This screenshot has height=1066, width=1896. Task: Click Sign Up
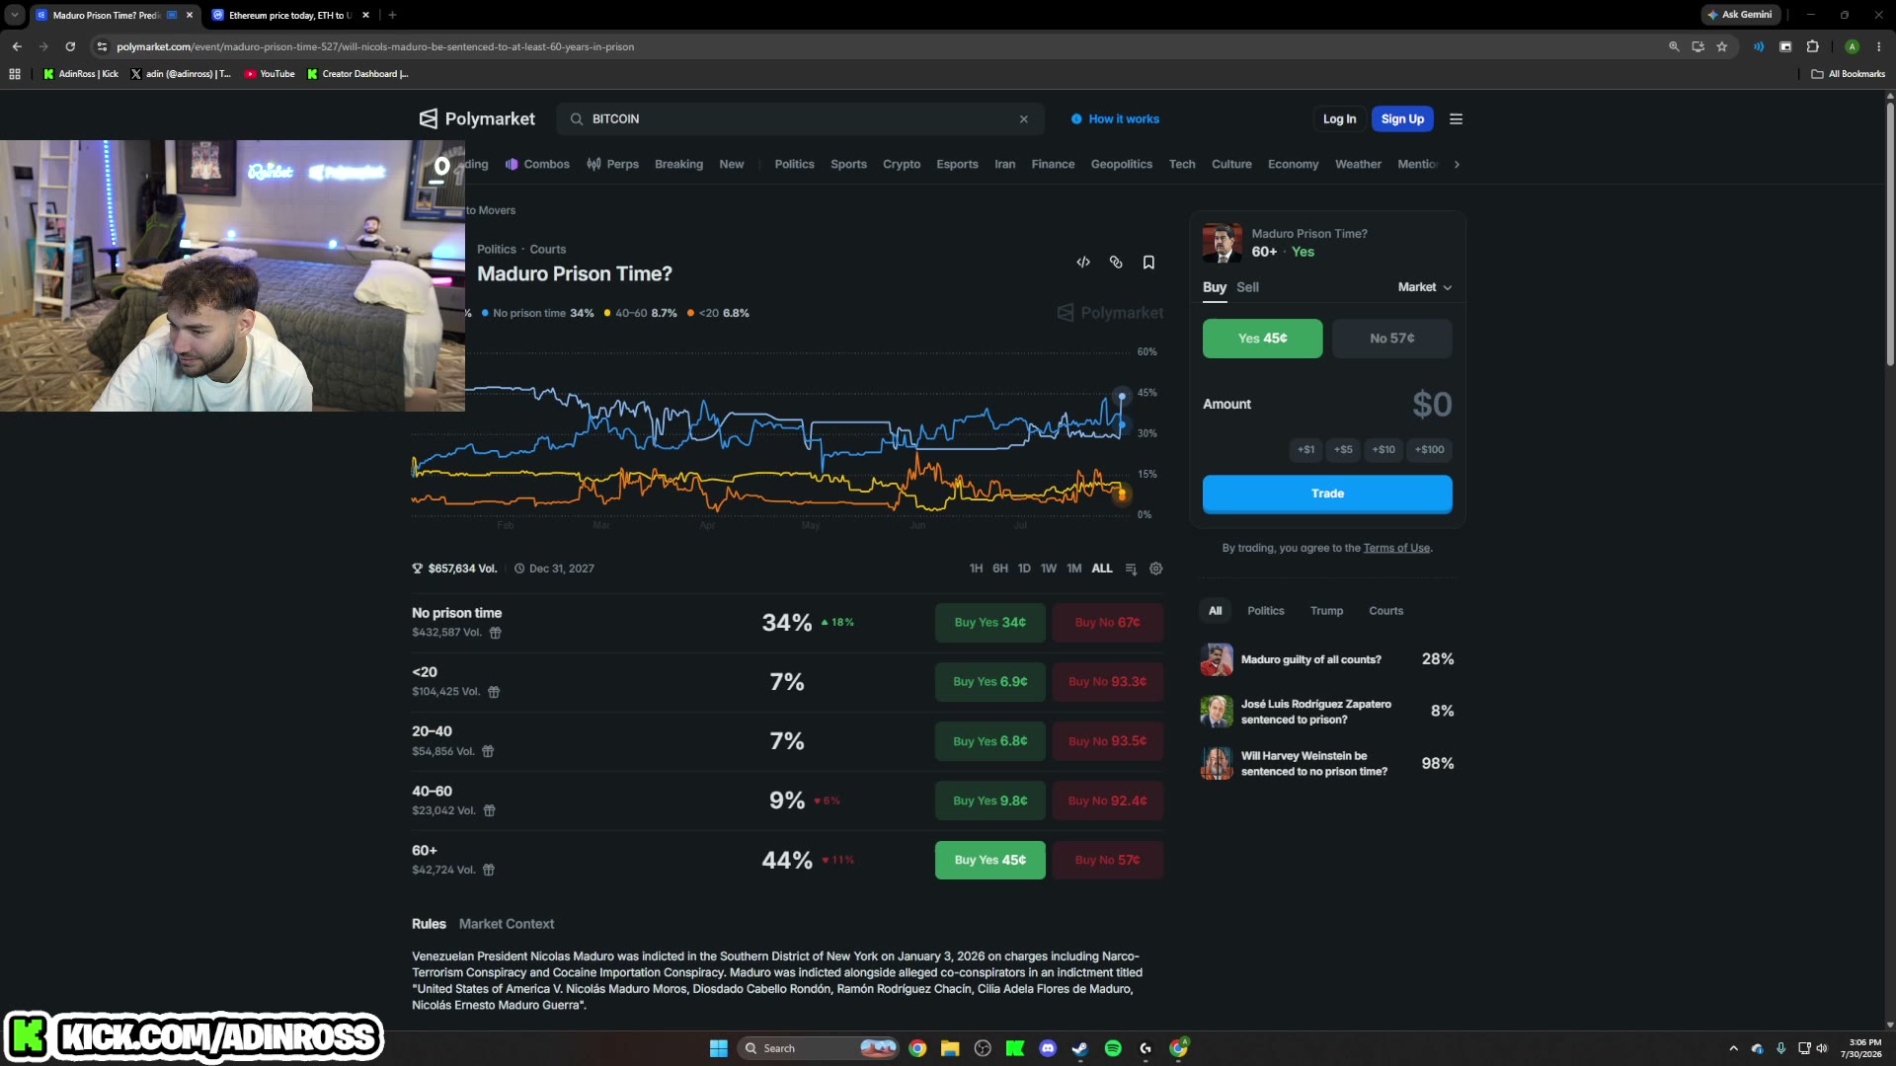[x=1402, y=119]
